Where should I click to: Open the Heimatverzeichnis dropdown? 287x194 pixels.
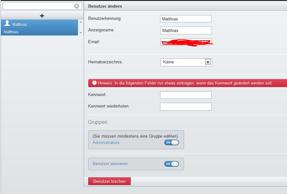(186, 62)
